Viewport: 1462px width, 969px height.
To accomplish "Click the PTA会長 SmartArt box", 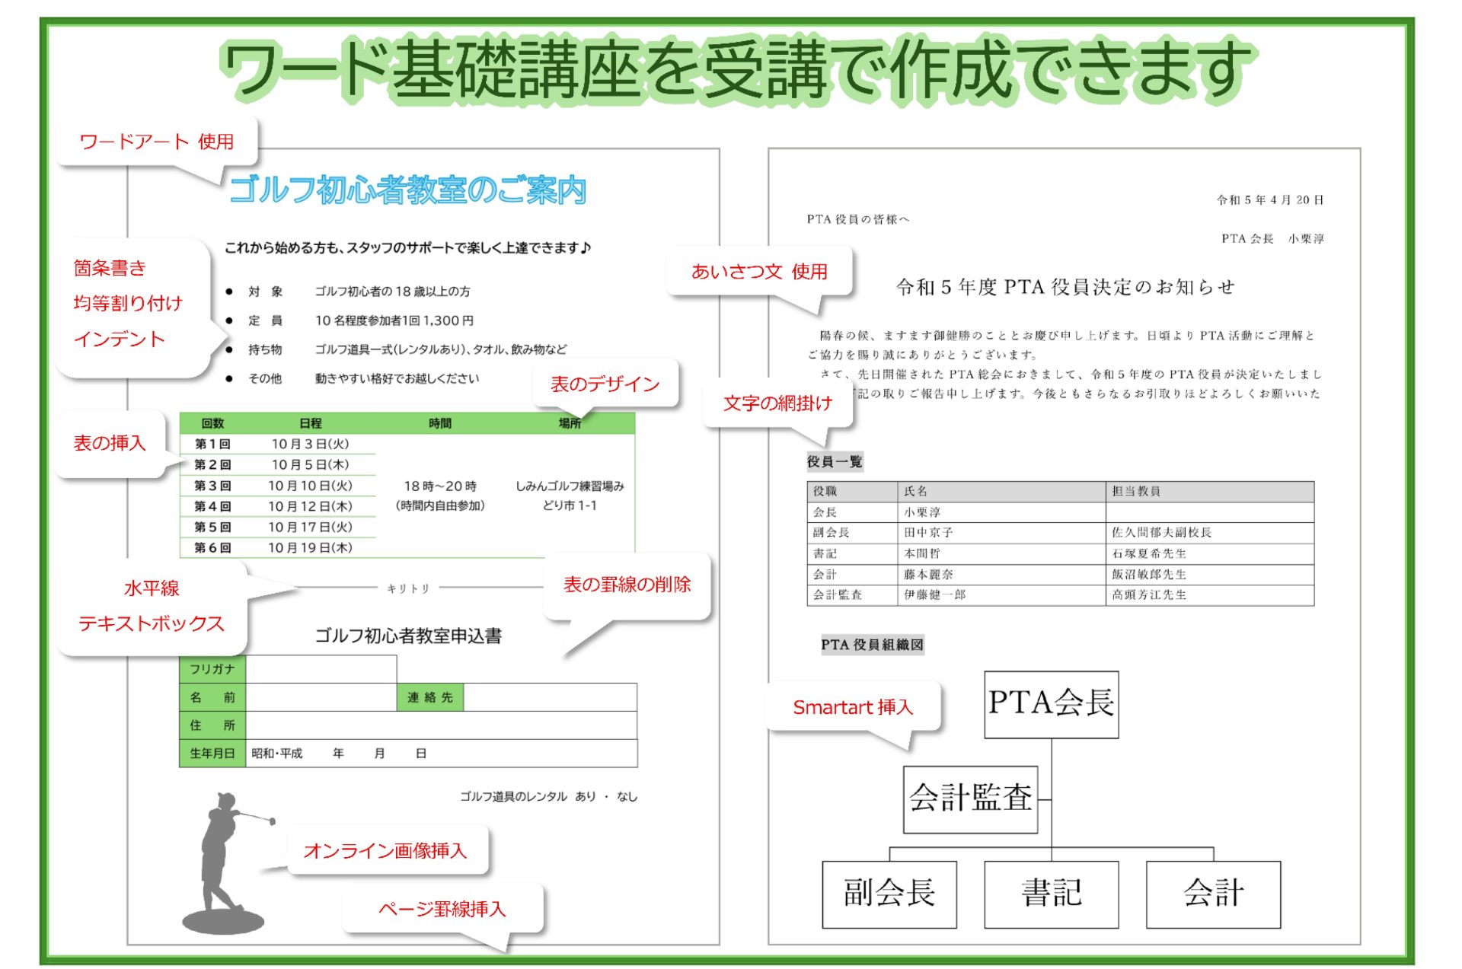I will pyautogui.click(x=1051, y=703).
